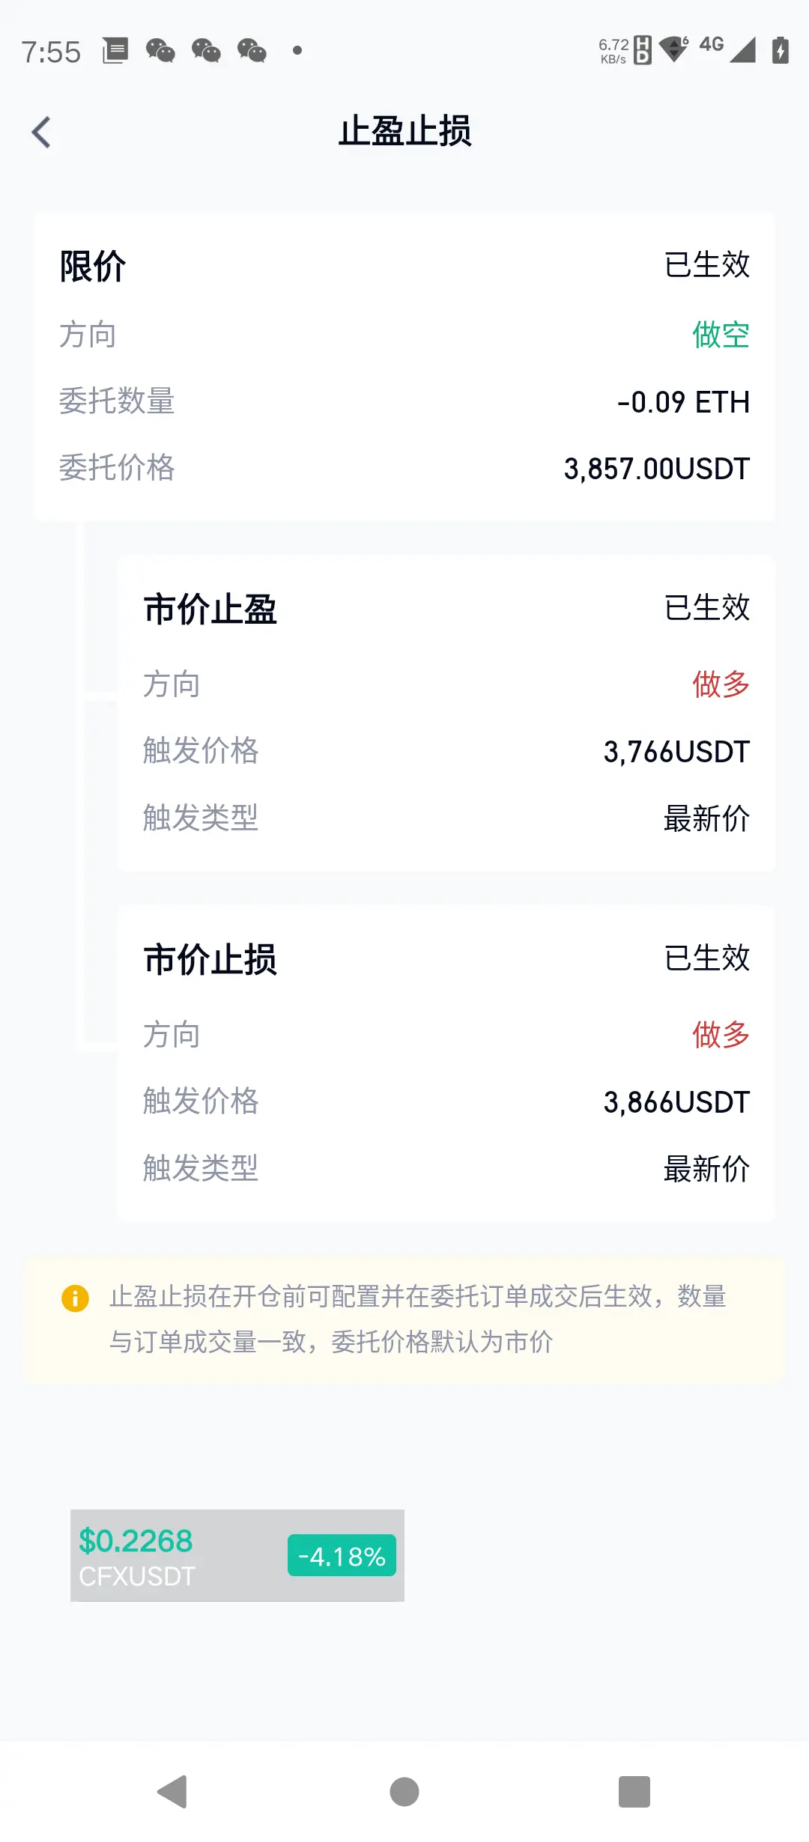Tap the back arrow in header
Screen dimensions: 809x1842
tap(41, 133)
